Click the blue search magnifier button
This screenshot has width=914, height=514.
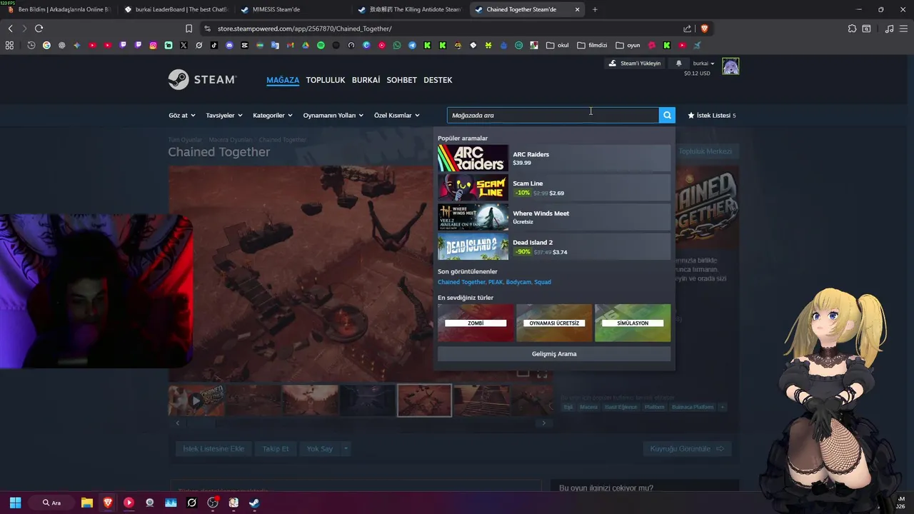[x=667, y=115]
